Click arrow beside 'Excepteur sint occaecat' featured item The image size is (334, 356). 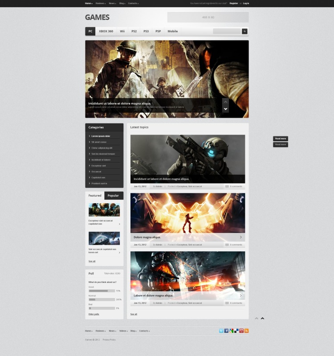click(x=119, y=224)
